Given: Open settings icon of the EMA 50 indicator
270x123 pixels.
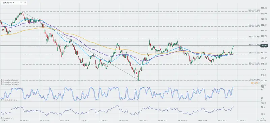Looking at the screenshot, I should (x=2, y=80).
